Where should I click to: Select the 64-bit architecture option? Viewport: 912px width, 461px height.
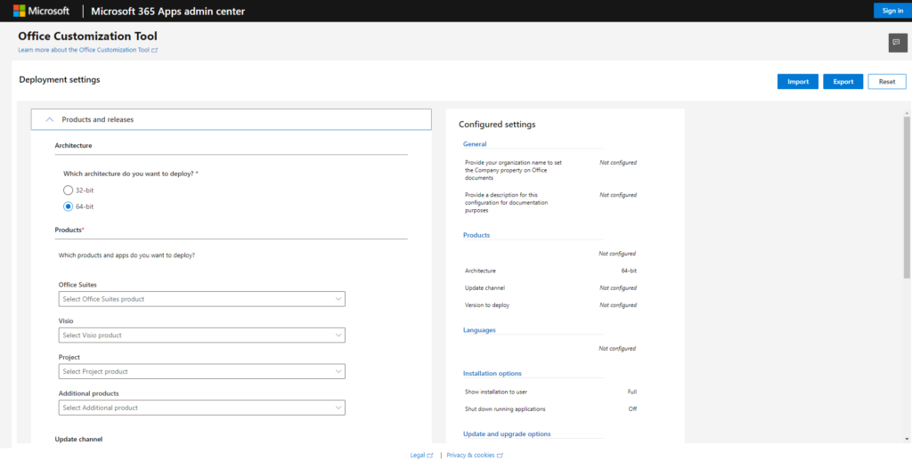pos(68,206)
